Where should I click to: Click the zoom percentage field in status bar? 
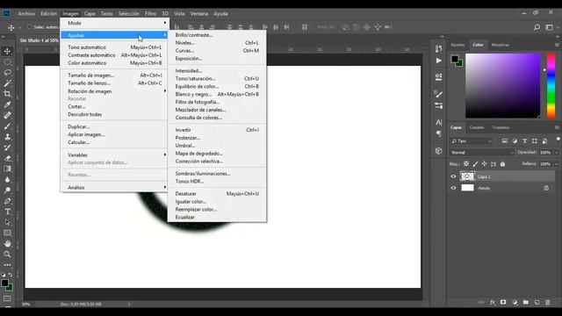[x=26, y=305]
